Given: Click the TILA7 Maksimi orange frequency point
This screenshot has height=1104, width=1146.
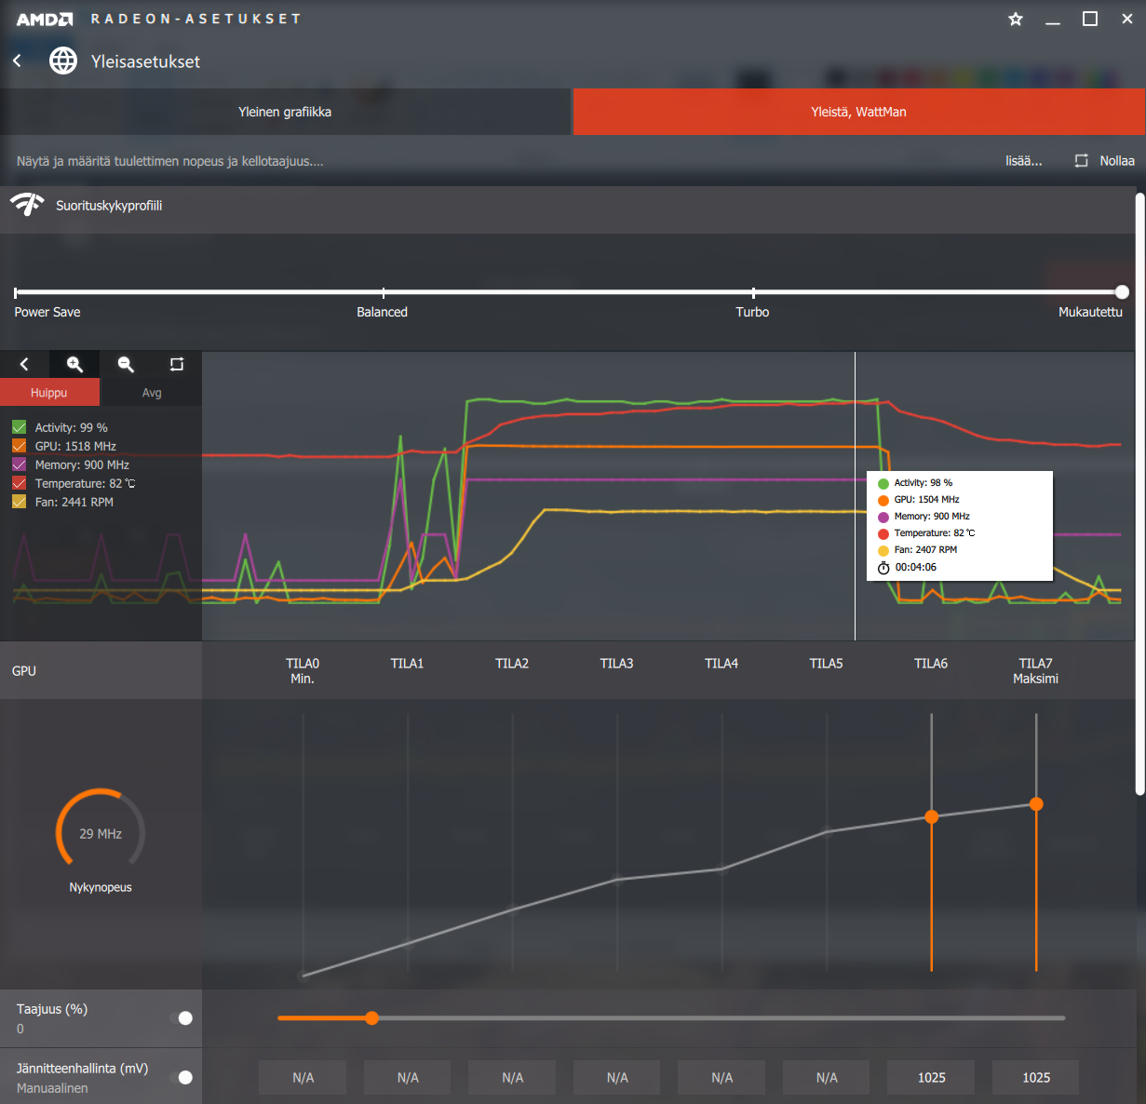Looking at the screenshot, I should pyautogui.click(x=1036, y=804).
